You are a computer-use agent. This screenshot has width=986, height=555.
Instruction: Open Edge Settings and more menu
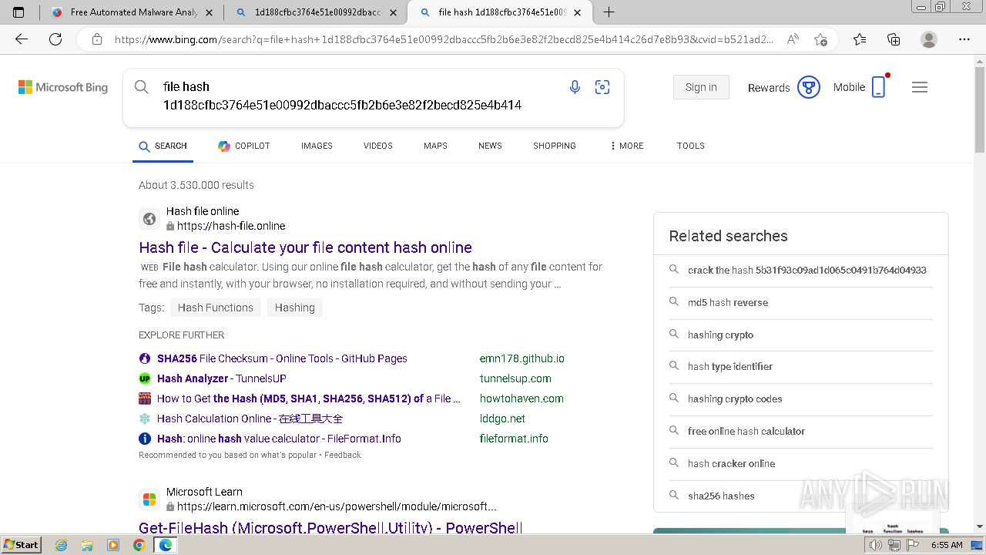click(964, 39)
